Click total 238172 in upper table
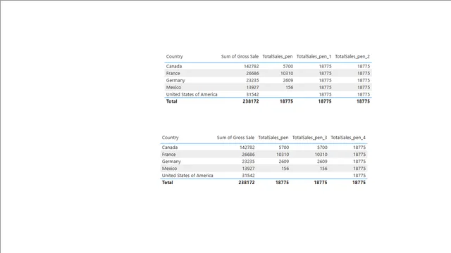 pyautogui.click(x=251, y=101)
